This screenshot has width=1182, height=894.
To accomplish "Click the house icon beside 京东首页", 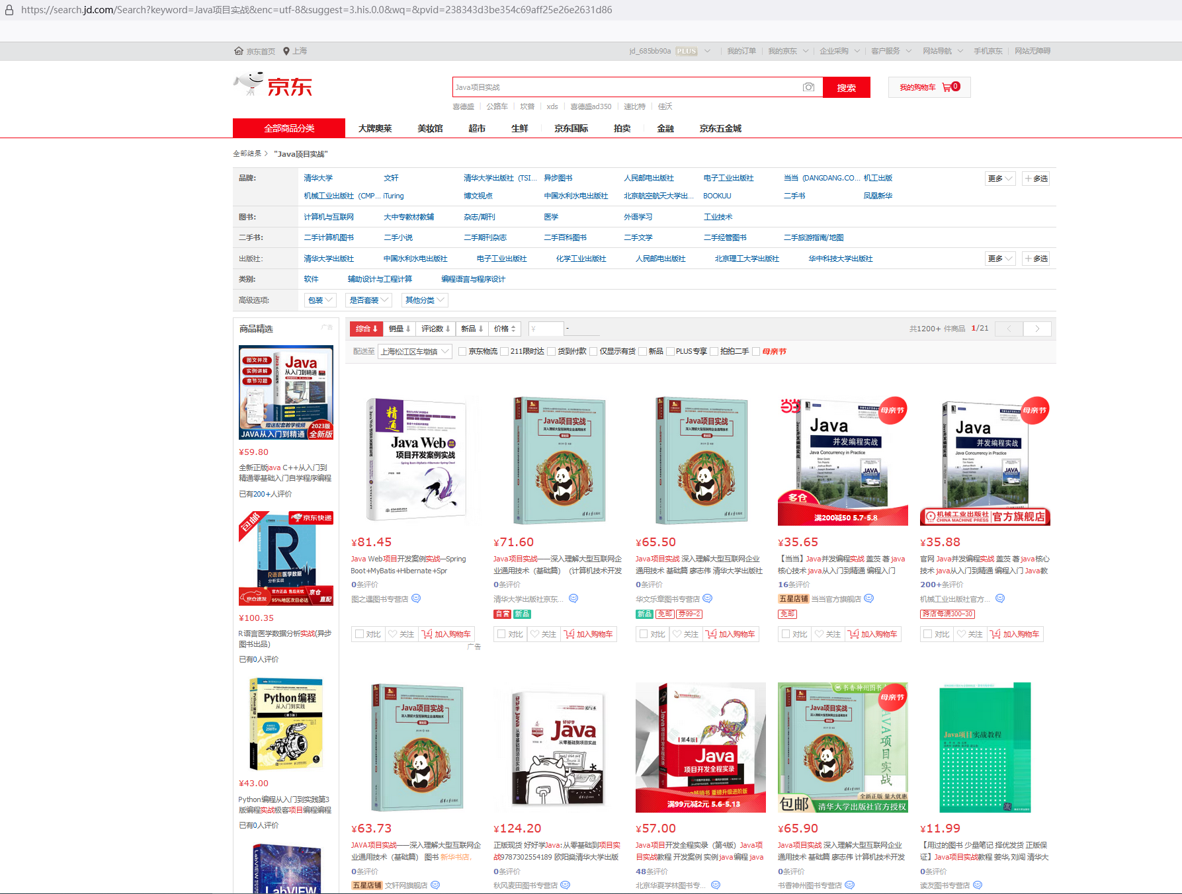I will point(239,51).
